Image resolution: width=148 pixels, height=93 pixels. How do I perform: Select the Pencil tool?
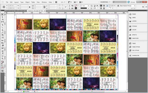[2, 33]
